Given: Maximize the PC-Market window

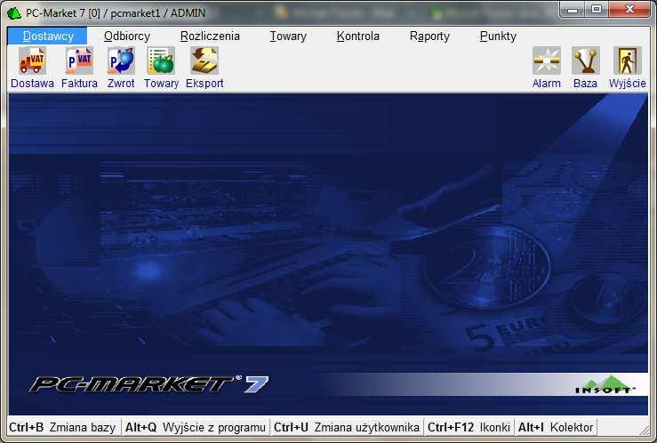Looking at the screenshot, I should pos(597,9).
